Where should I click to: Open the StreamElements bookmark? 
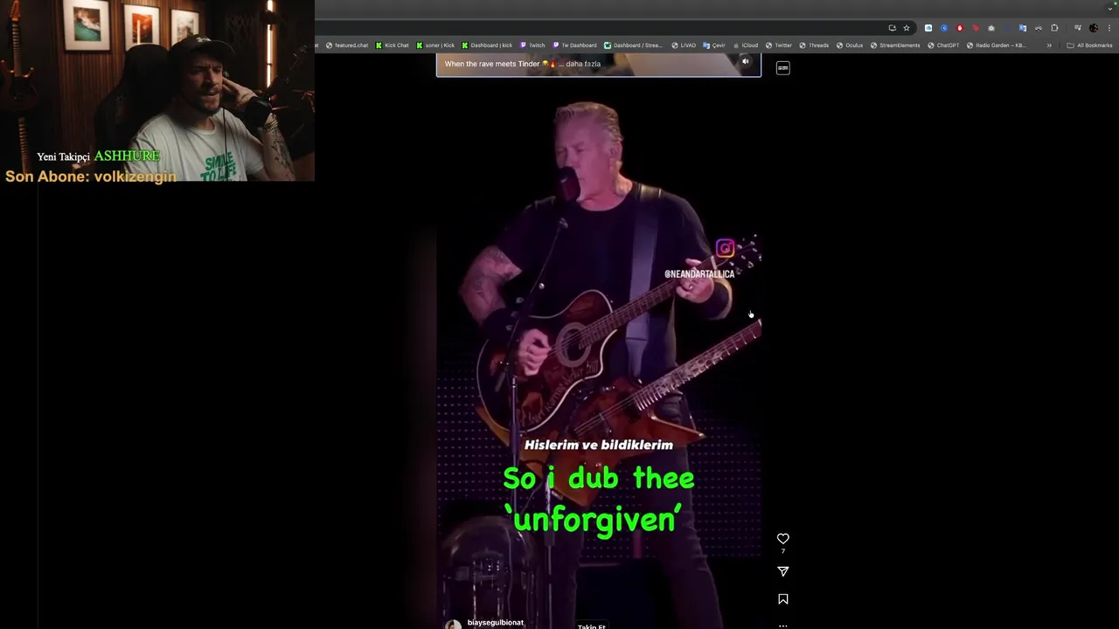(895, 45)
